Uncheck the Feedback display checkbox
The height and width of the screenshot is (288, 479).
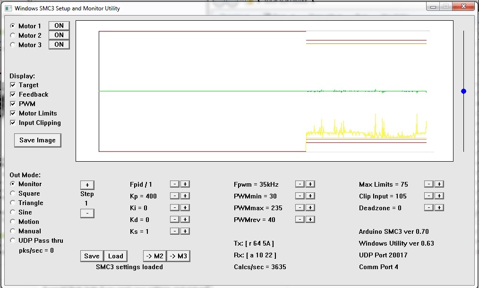(x=13, y=94)
